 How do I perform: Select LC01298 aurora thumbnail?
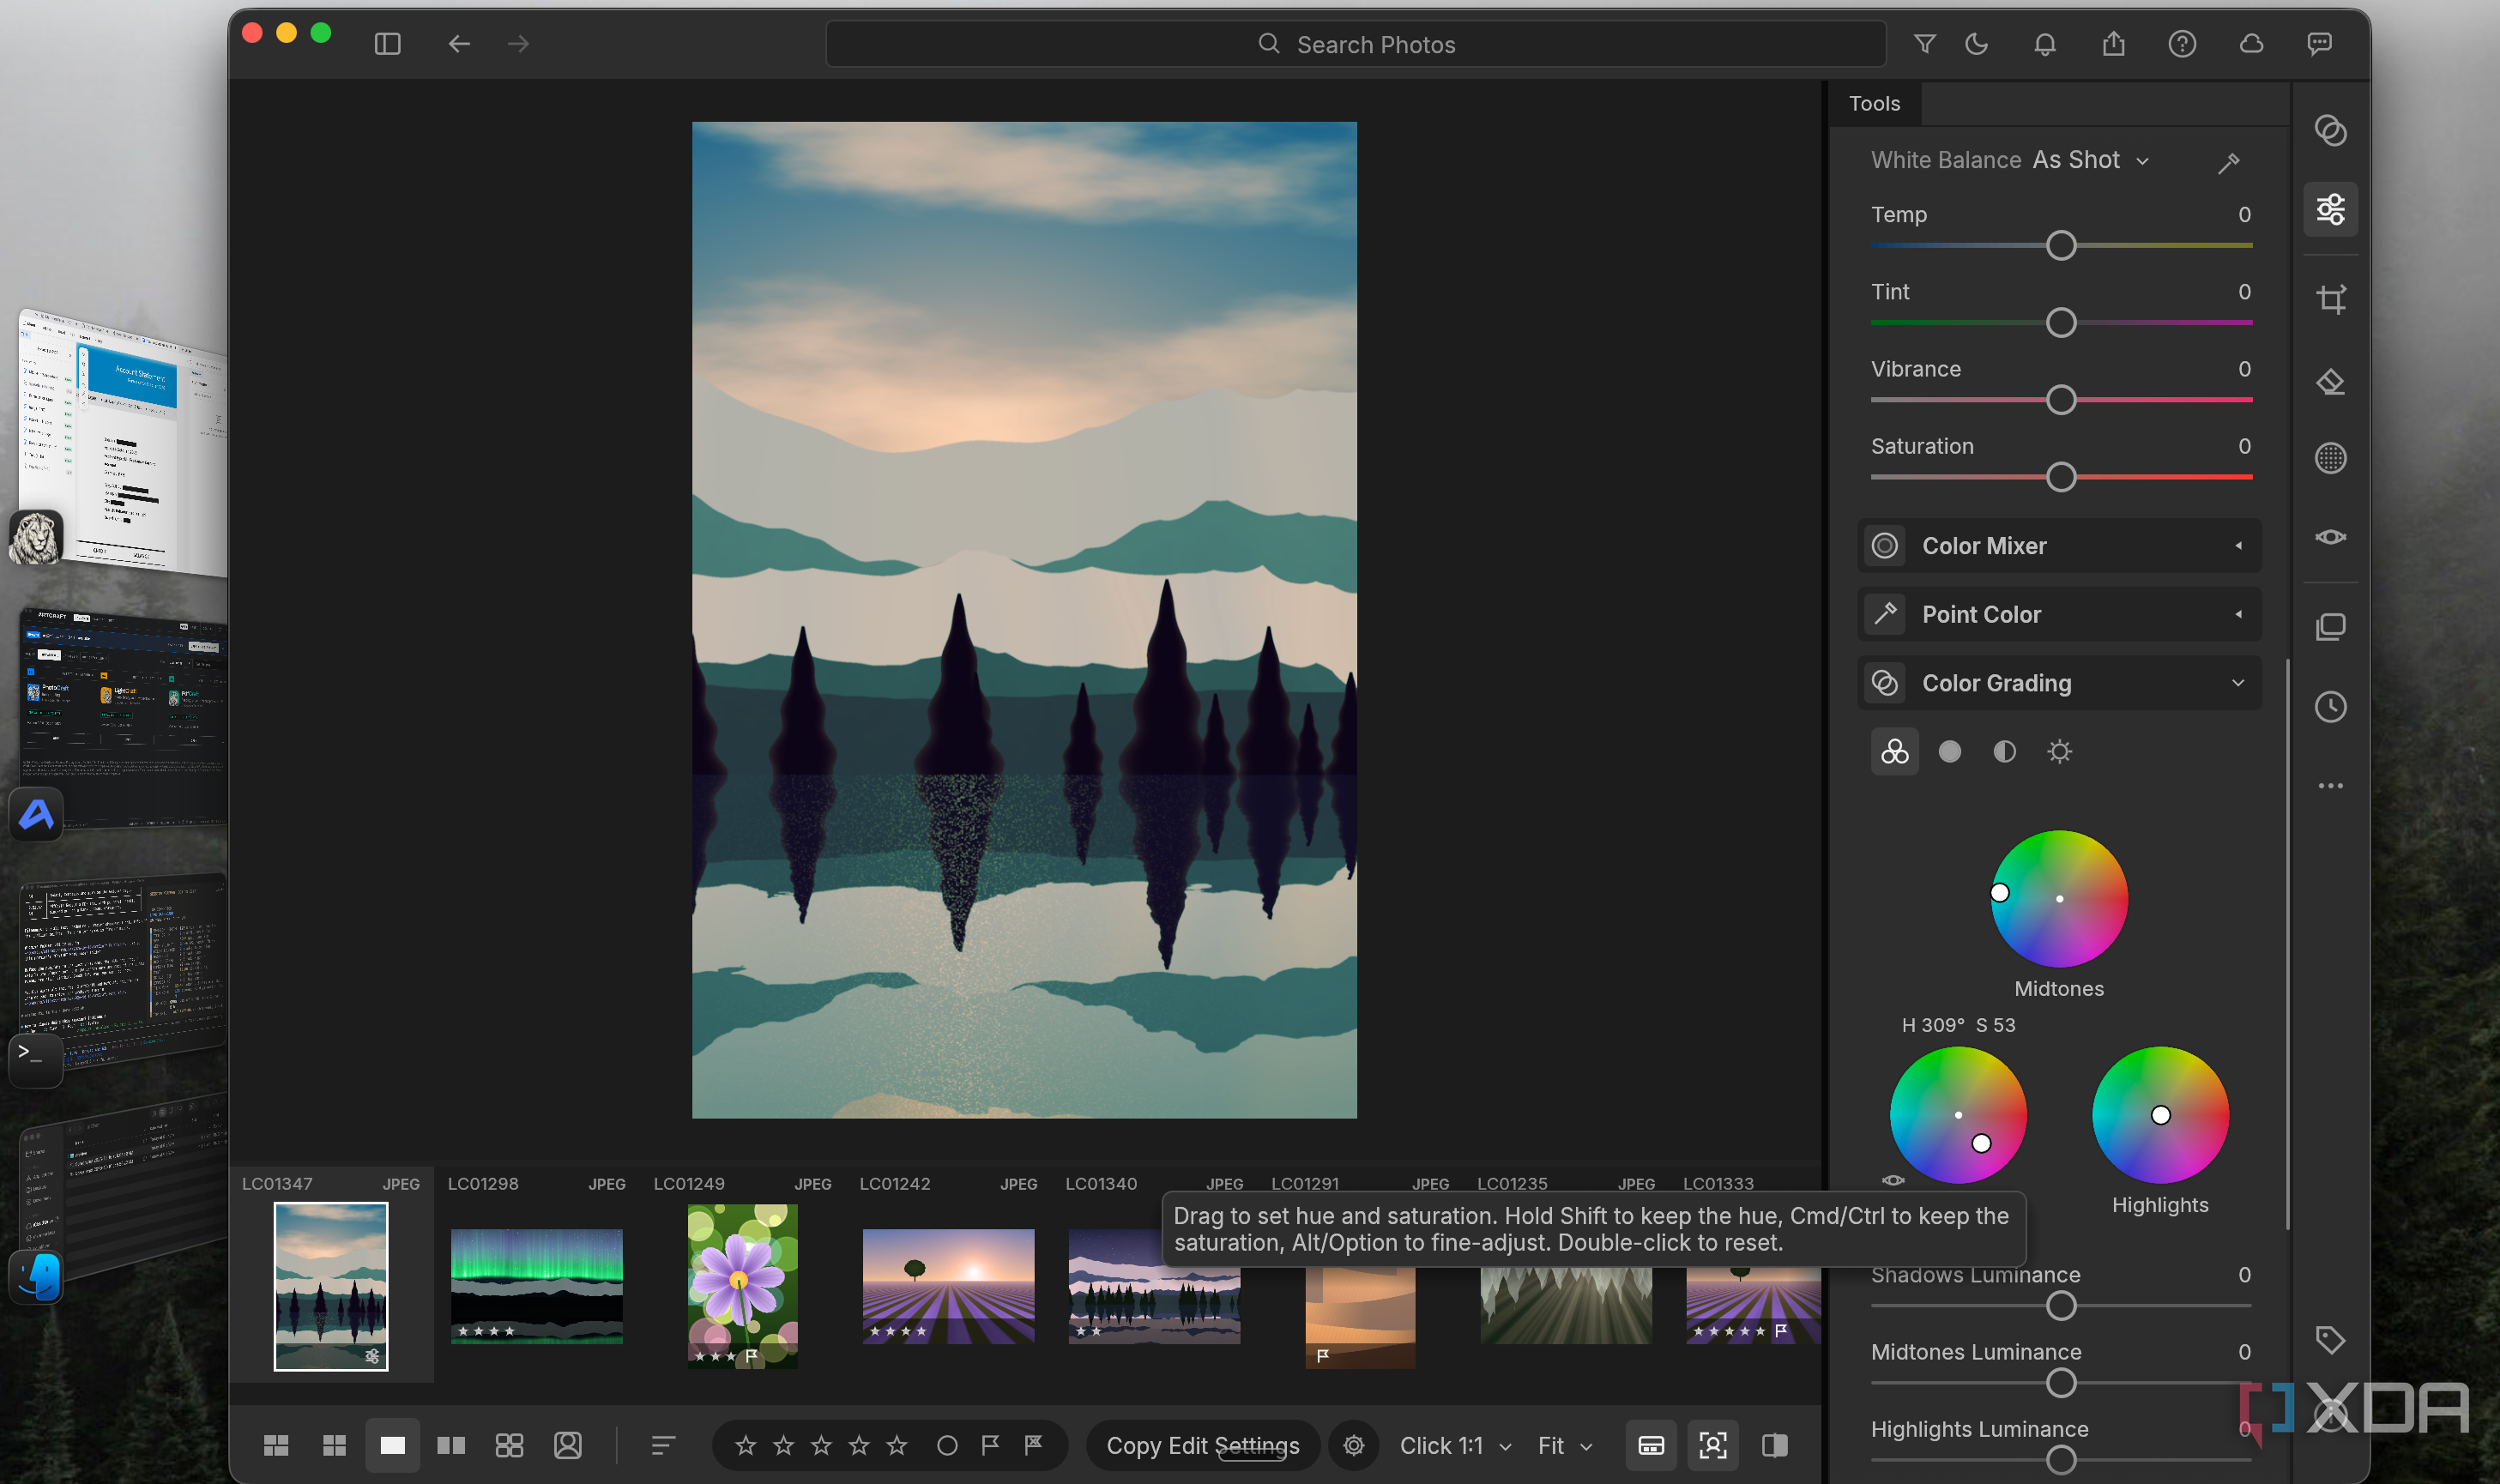[536, 1286]
